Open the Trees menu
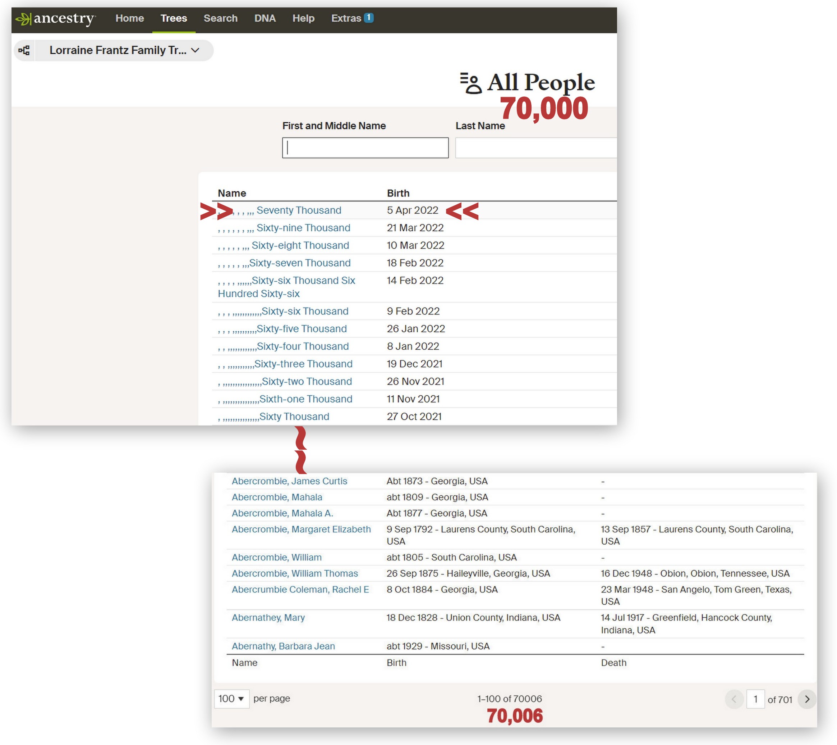Viewport: 837px width, 745px height. pyautogui.click(x=174, y=18)
